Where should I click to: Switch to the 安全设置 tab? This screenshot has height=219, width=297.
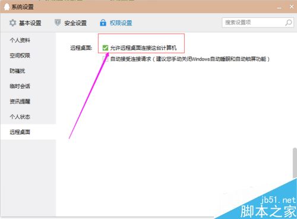coord(71,23)
